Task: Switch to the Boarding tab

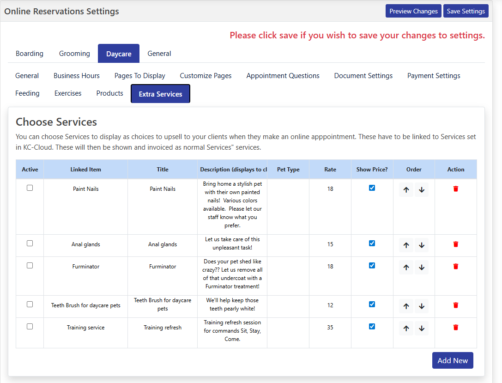Action: (30, 54)
